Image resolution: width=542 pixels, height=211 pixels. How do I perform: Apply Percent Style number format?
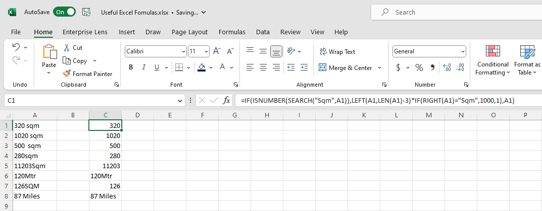tap(419, 67)
